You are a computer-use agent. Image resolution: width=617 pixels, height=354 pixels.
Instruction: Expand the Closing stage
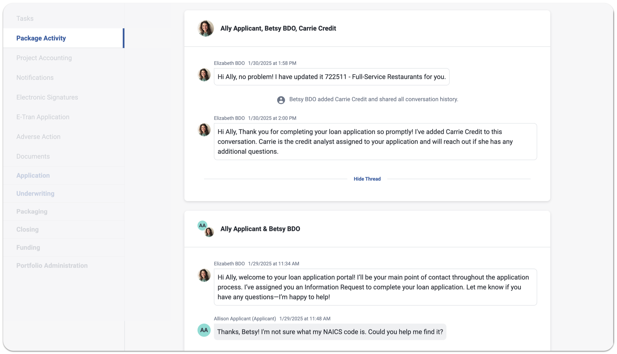[27, 229]
